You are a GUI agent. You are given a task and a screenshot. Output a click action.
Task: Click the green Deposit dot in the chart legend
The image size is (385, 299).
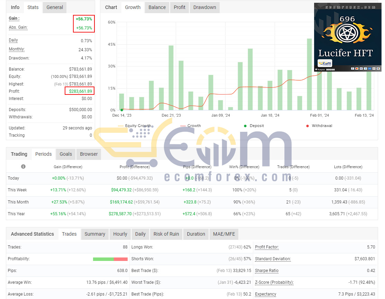[x=245, y=126]
